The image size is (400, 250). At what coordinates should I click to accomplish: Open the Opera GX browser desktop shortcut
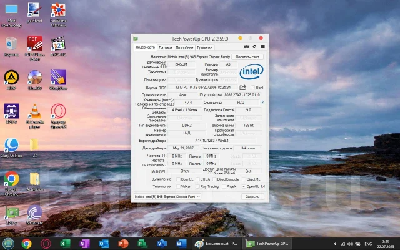pos(58,116)
